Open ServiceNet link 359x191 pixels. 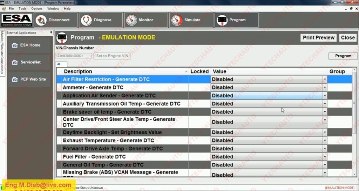[31, 62]
